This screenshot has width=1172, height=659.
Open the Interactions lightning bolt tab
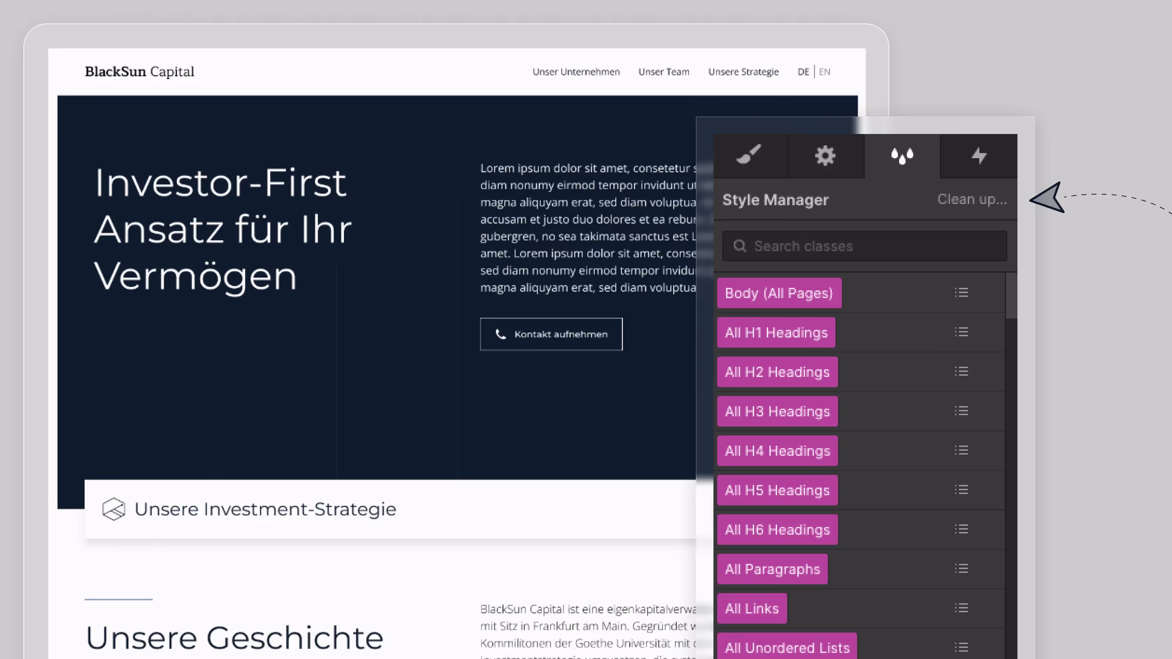(979, 156)
